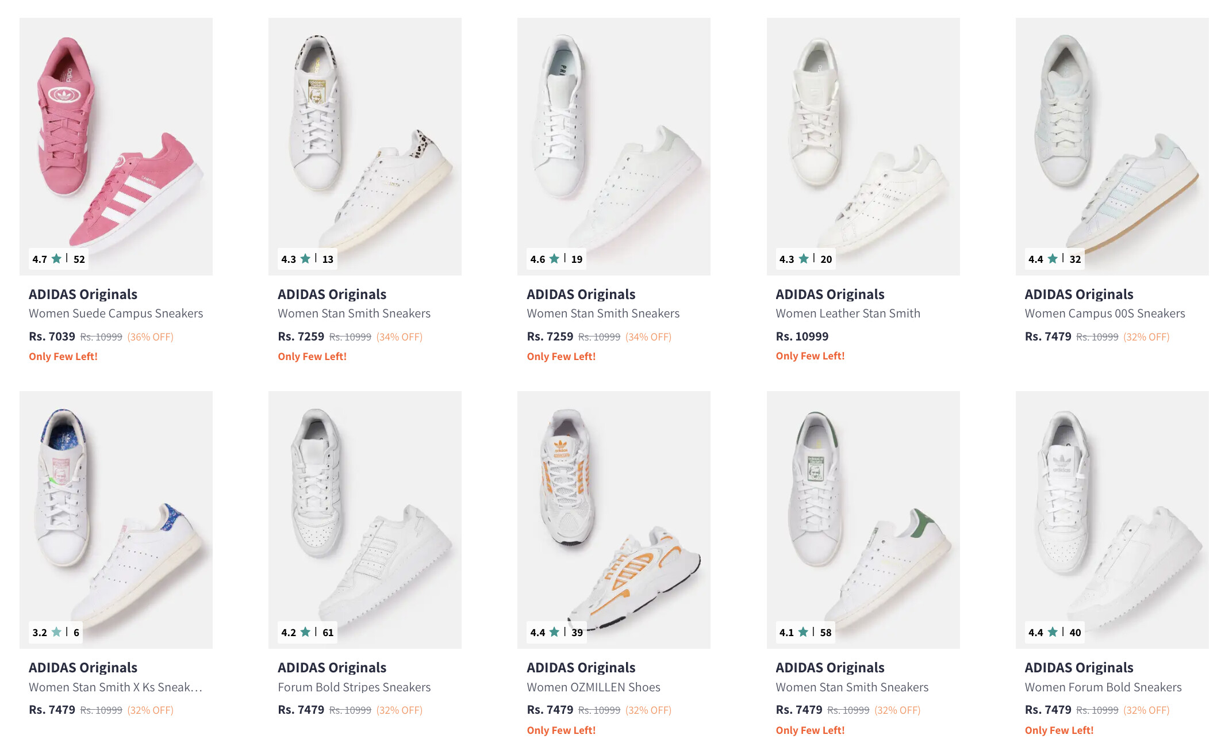Image resolution: width=1221 pixels, height=750 pixels.
Task: Click the Forum Bold Stripes Sneakers title
Action: tap(354, 687)
